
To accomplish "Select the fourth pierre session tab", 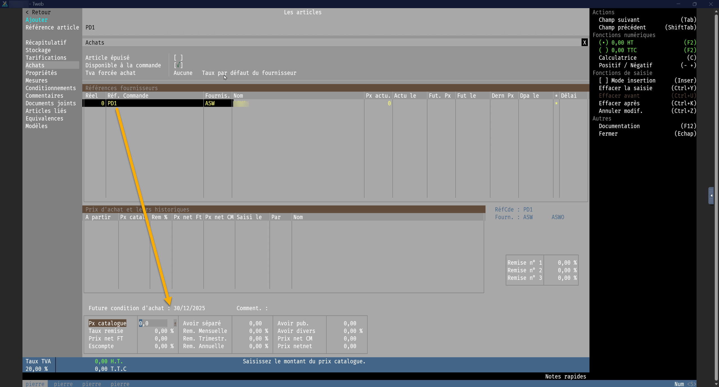I will [120, 384].
